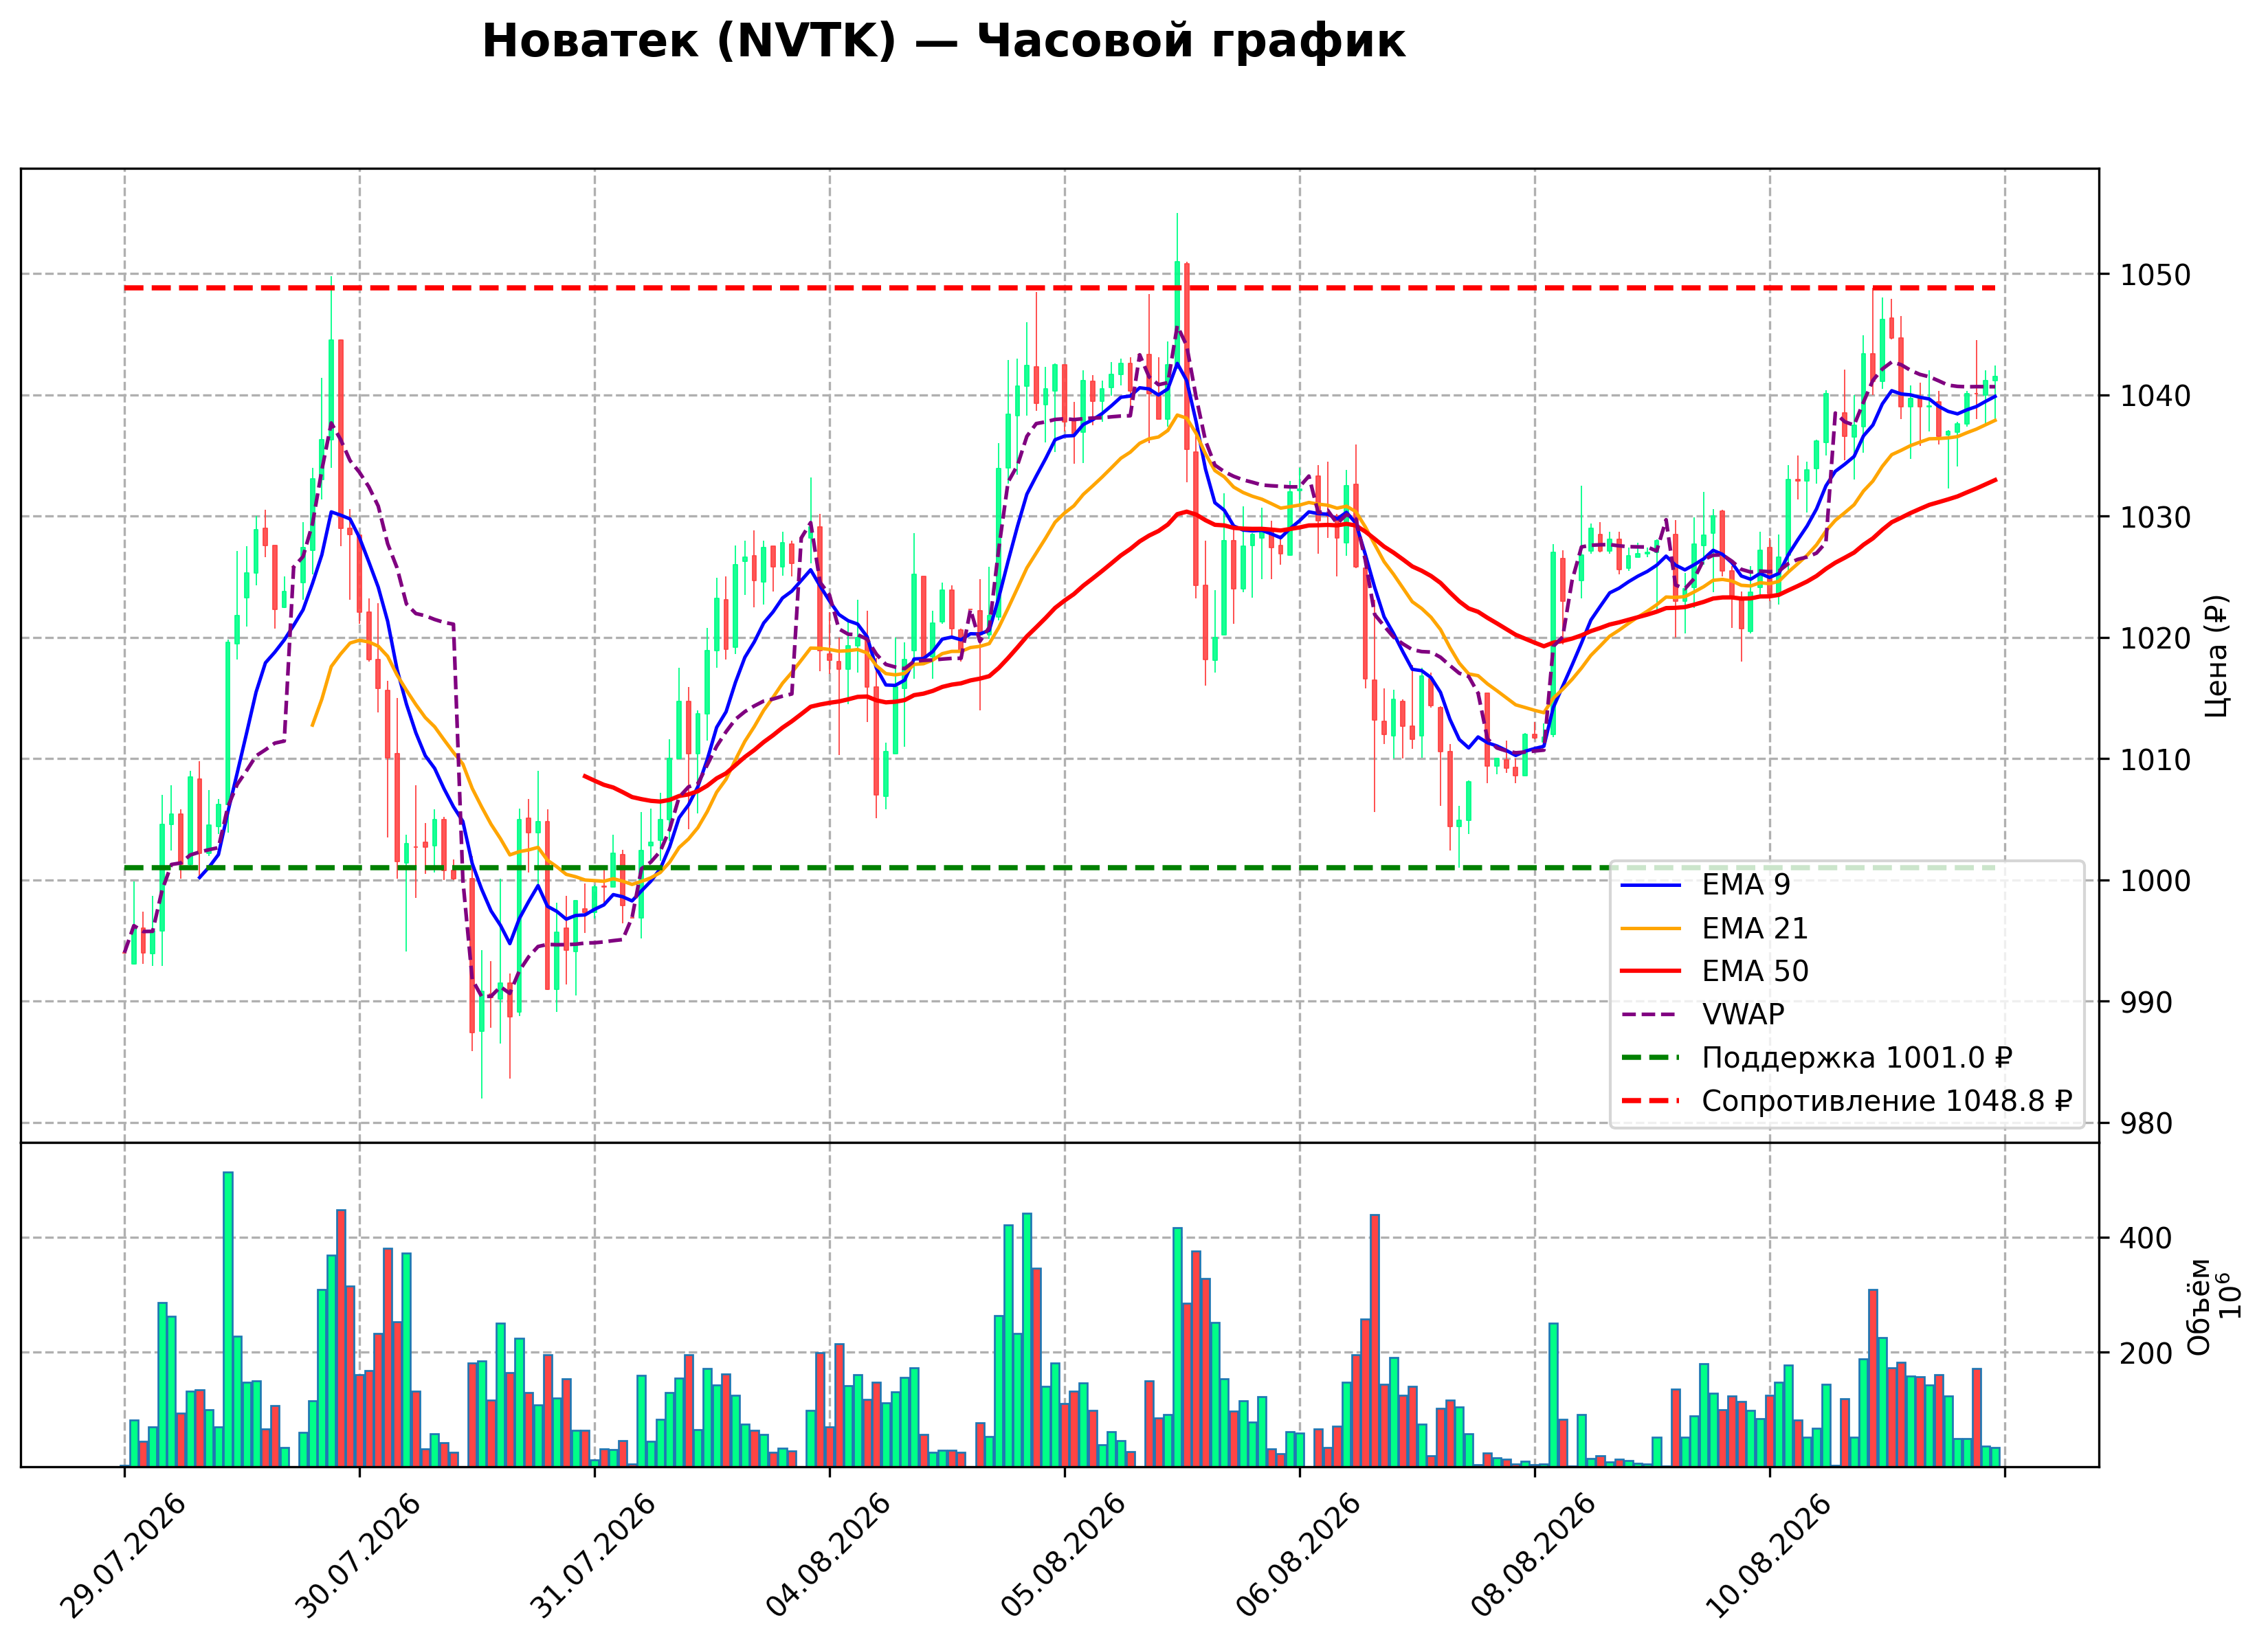
Task: Click the 1020 price axis tick label
Action: pyautogui.click(x=2156, y=639)
